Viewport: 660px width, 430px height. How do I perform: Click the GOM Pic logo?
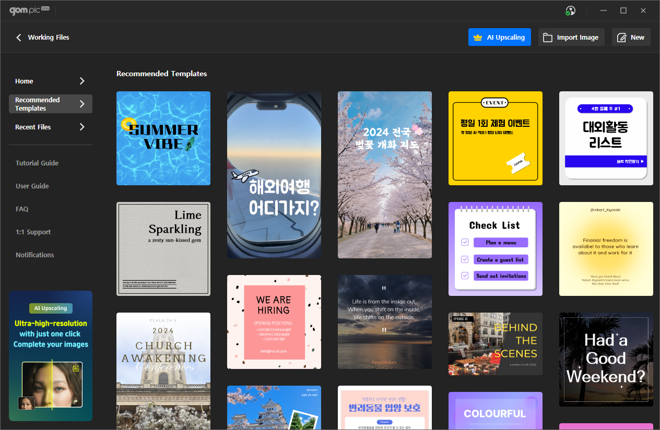click(x=29, y=10)
